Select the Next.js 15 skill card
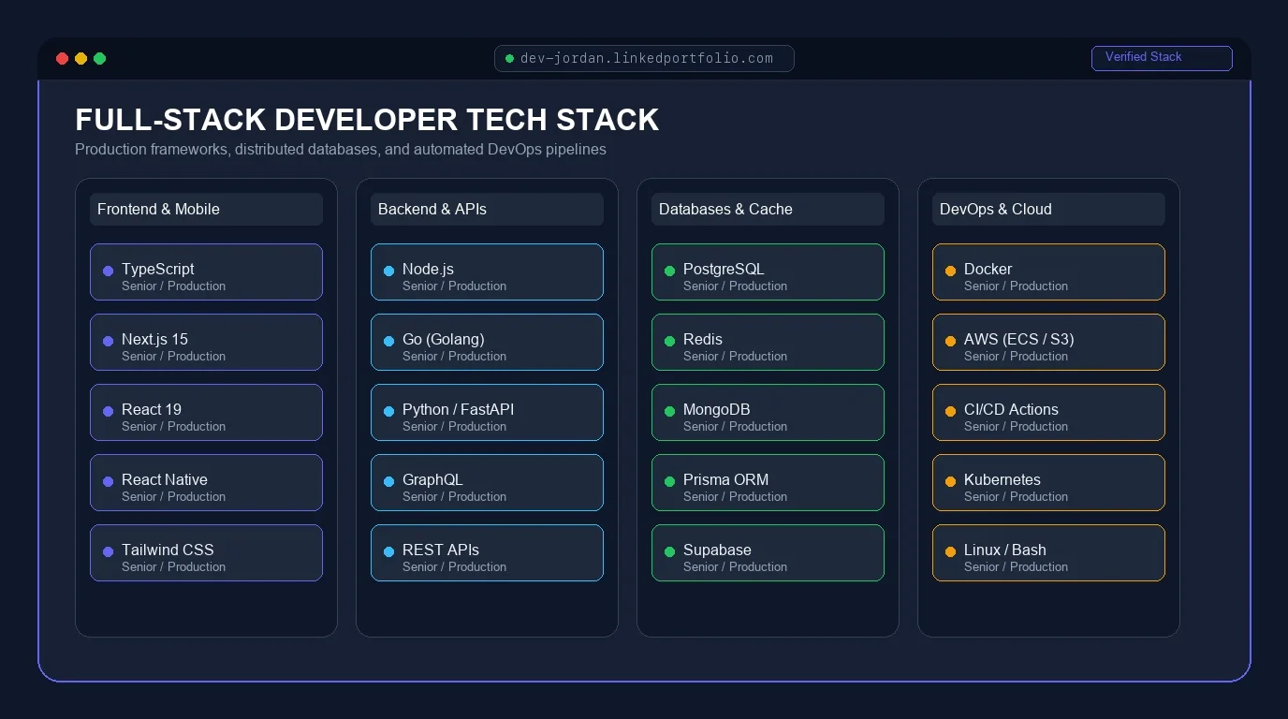Image resolution: width=1288 pixels, height=719 pixels. tap(206, 342)
